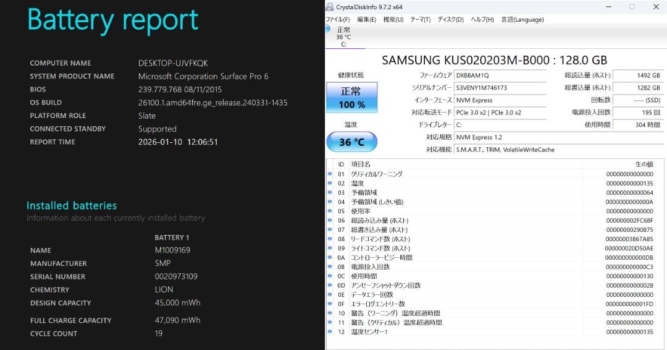Click the status dot for row 0E データエラー回数
The image size is (667, 350).
tap(330, 294)
